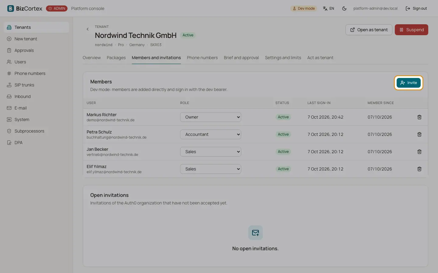
Task: Open System in sidebar
Action: 36,120
